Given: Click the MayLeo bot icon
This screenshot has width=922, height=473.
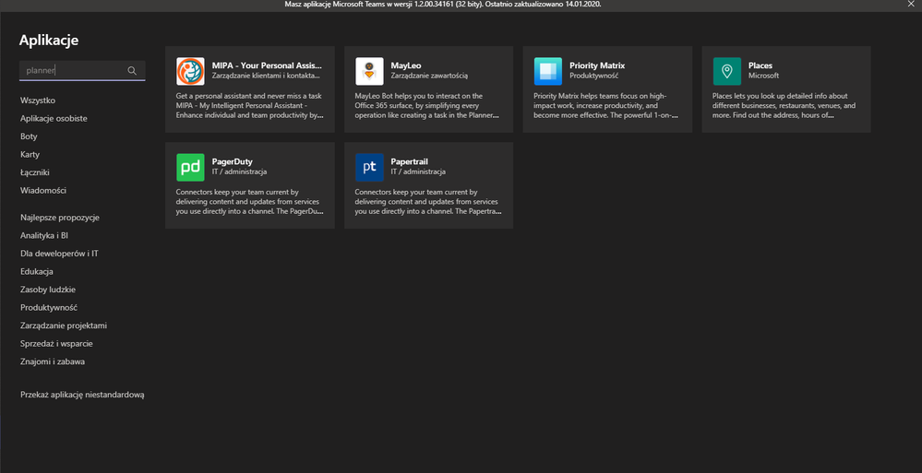Looking at the screenshot, I should [x=369, y=71].
